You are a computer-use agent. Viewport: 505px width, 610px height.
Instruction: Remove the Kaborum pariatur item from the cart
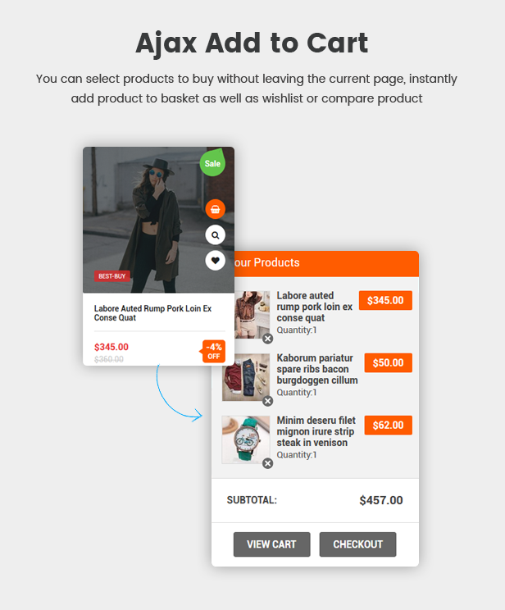pos(268,401)
